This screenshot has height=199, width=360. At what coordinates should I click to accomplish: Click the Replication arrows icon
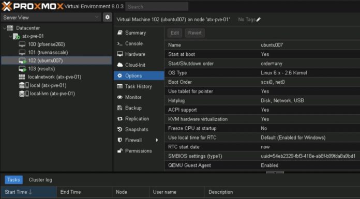click(119, 119)
